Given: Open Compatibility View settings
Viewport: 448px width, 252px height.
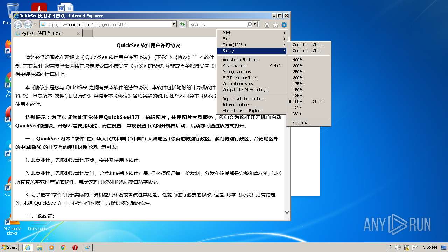Looking at the screenshot, I should (252, 90).
